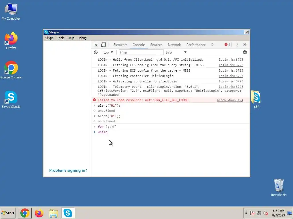Click the alert('Hi'); console entry
The image size is (293, 219).
[x=109, y=116]
